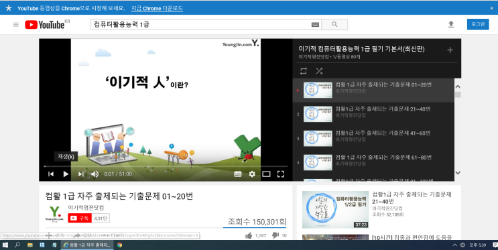Open Windows taskbar search
Screen dimensions: 498x250
[17, 245]
